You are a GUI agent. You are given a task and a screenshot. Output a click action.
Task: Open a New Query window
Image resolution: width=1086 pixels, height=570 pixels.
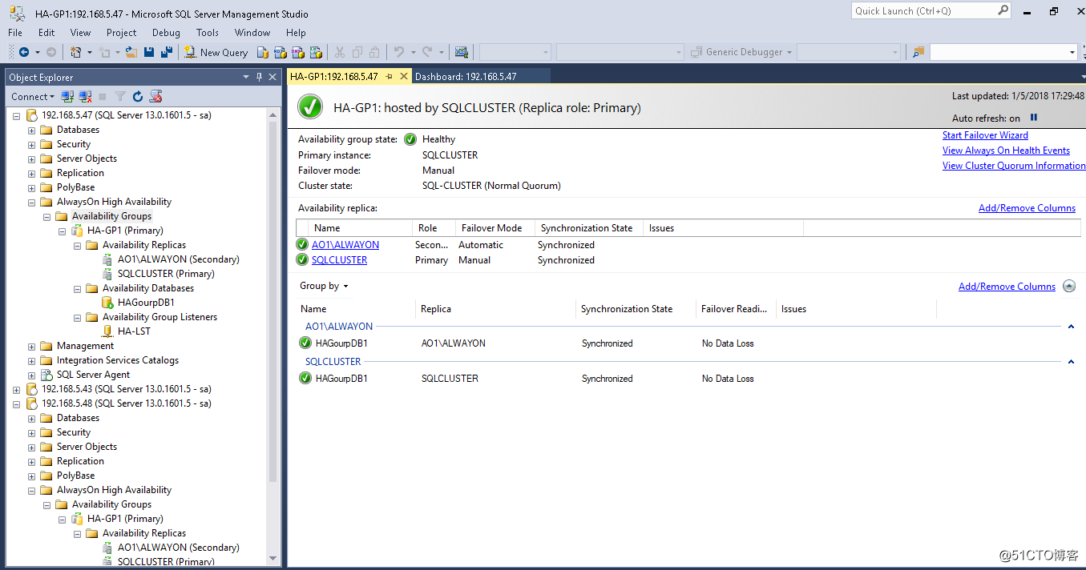tap(216, 52)
